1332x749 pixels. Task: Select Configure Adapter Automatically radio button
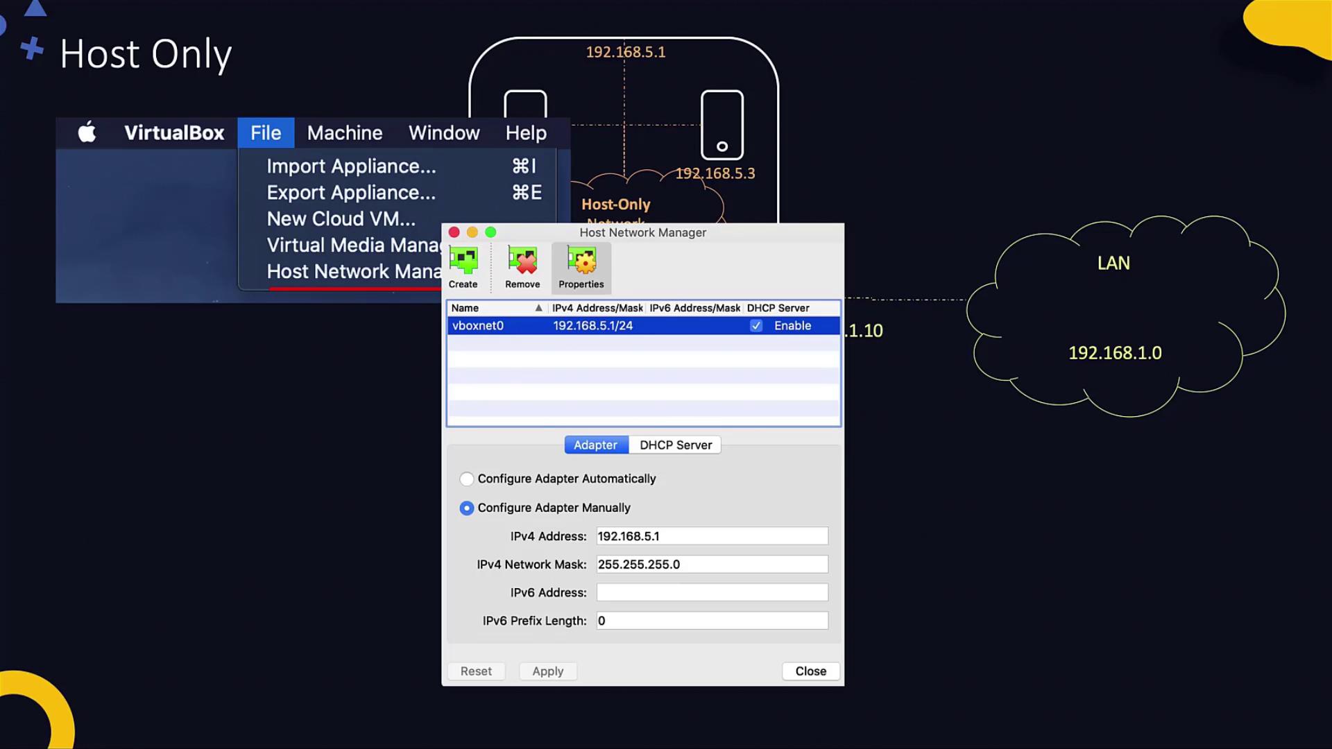(467, 479)
